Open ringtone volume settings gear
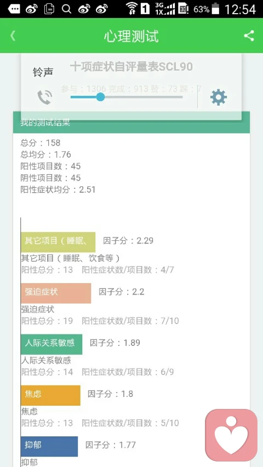Image resolution: width=263 pixels, height=467 pixels. tap(219, 97)
